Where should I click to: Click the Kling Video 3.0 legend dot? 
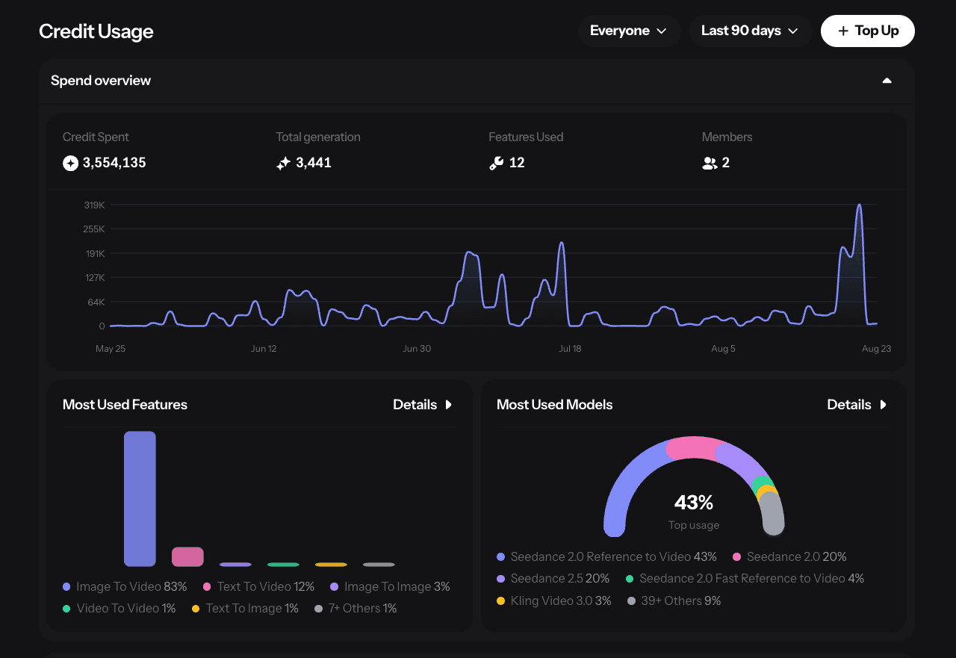click(x=500, y=601)
